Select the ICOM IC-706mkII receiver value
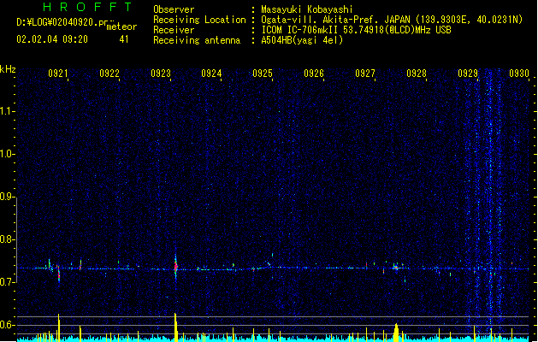Screen dimensions: 538x342 356,30
